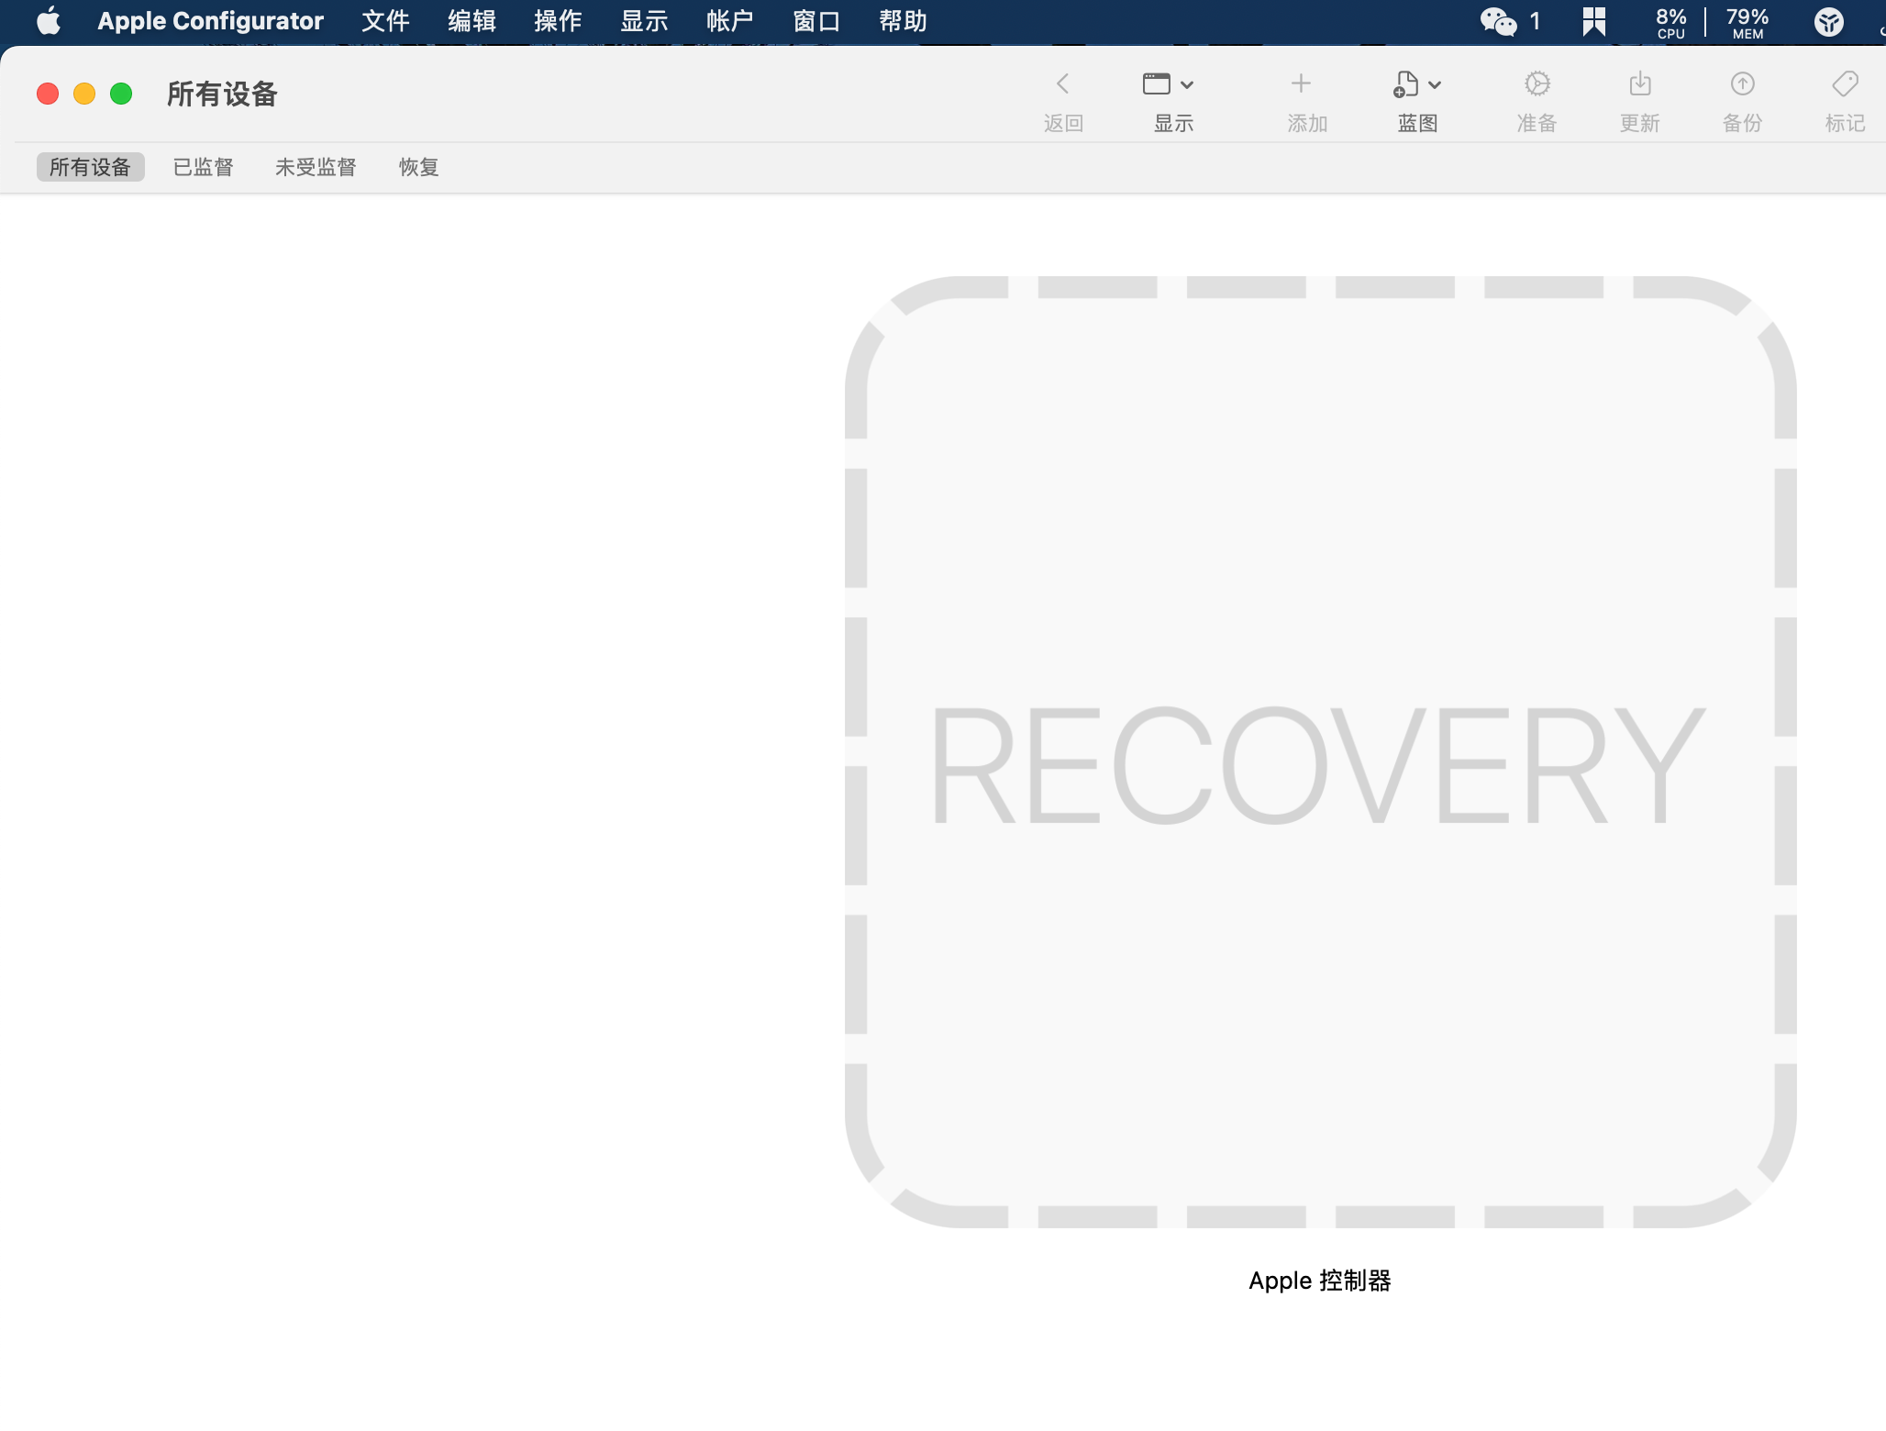
Task: Open the 帐户 menu
Action: [x=730, y=20]
